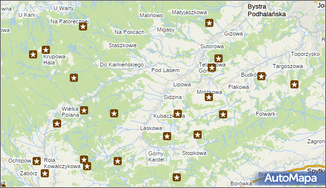Click the star marker right of Wielka Polana
The image size is (326, 188).
(84, 110)
